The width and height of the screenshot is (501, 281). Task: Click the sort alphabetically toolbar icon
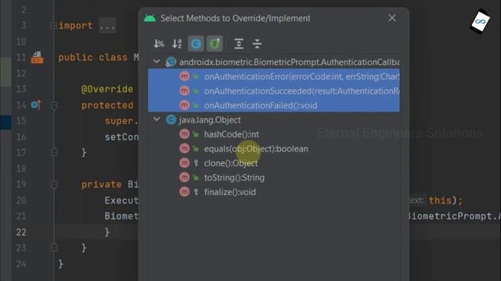(x=177, y=44)
